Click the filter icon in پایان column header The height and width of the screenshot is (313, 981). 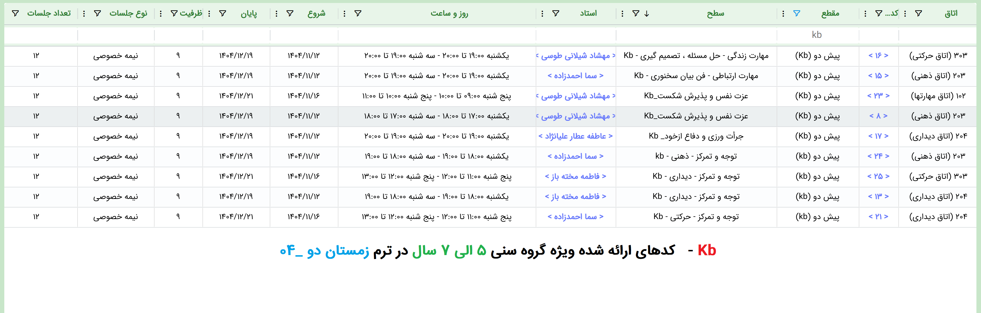tap(223, 14)
